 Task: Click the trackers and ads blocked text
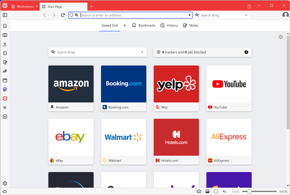tap(184, 52)
